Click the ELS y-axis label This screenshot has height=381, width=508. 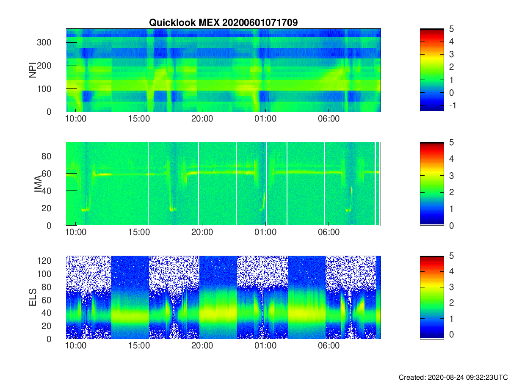[32, 297]
